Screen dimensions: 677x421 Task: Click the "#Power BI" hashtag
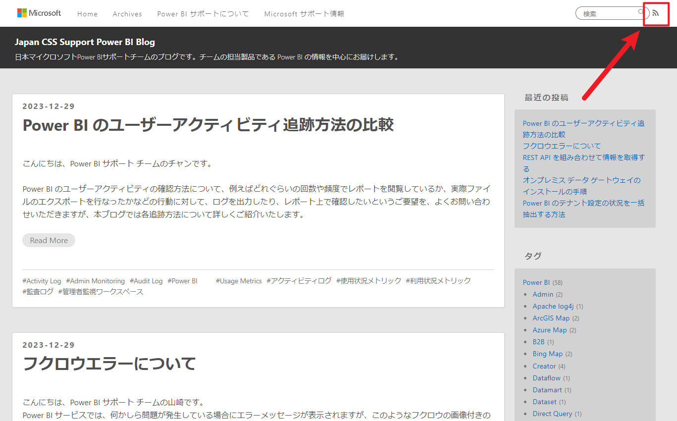[182, 281]
